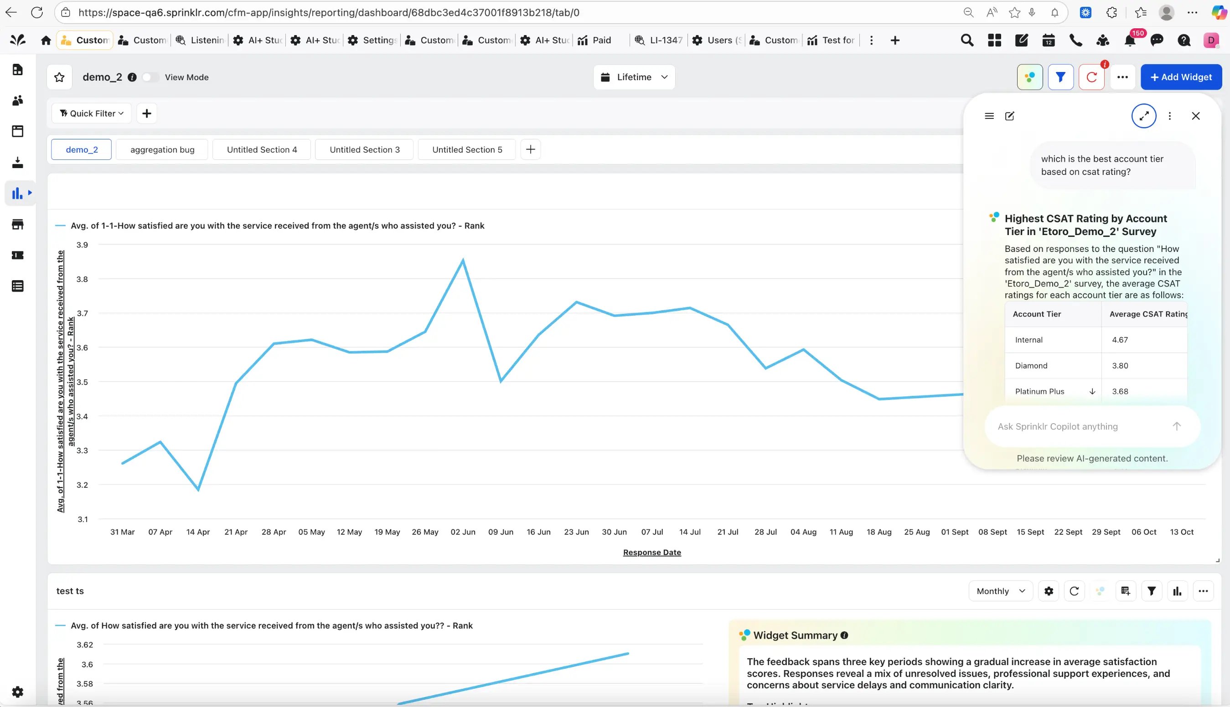Click the compose pencil icon in top bar
The image size is (1230, 707).
tap(1022, 40)
